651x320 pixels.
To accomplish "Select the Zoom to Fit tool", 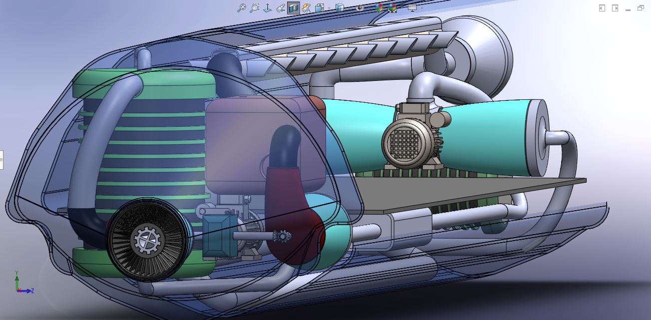I will click(242, 7).
